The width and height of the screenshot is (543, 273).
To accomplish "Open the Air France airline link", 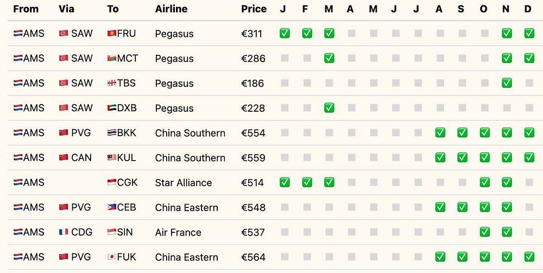I will coord(178,232).
